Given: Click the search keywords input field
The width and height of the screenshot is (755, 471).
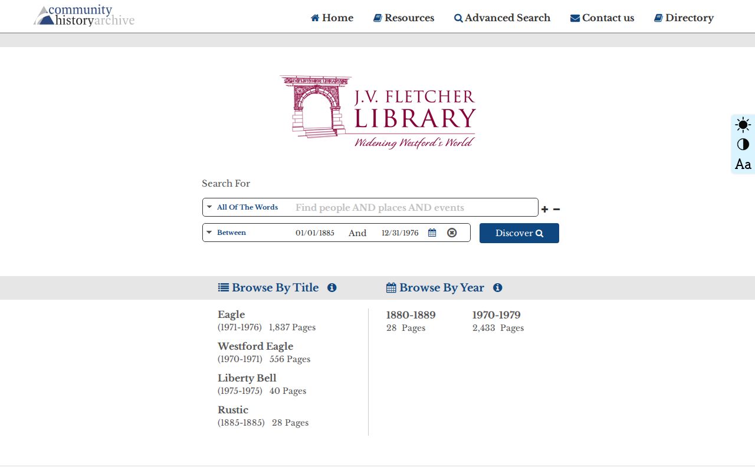Looking at the screenshot, I should pos(414,208).
